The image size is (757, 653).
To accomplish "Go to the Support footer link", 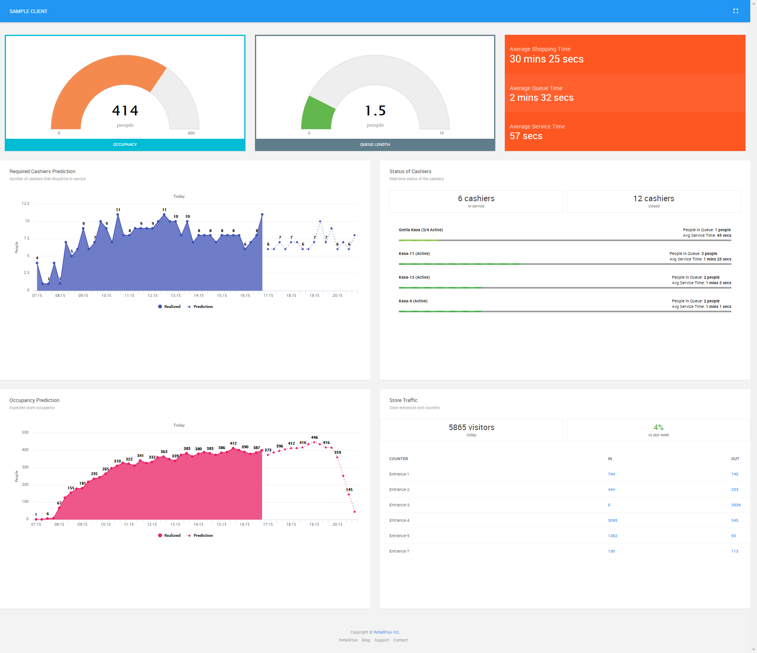I will (381, 640).
